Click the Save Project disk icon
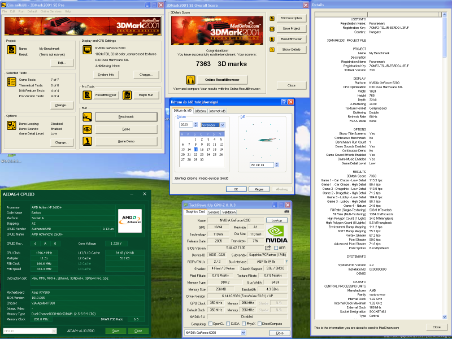The width and height of the screenshot is (452, 339). [x=272, y=29]
